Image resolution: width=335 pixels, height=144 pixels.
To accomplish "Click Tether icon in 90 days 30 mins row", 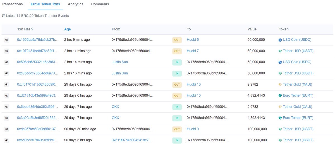I will [280, 129].
